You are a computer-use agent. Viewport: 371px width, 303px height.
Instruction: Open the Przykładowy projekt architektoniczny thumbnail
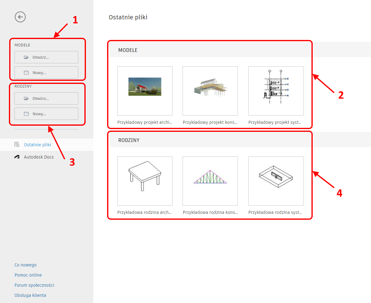(145, 91)
